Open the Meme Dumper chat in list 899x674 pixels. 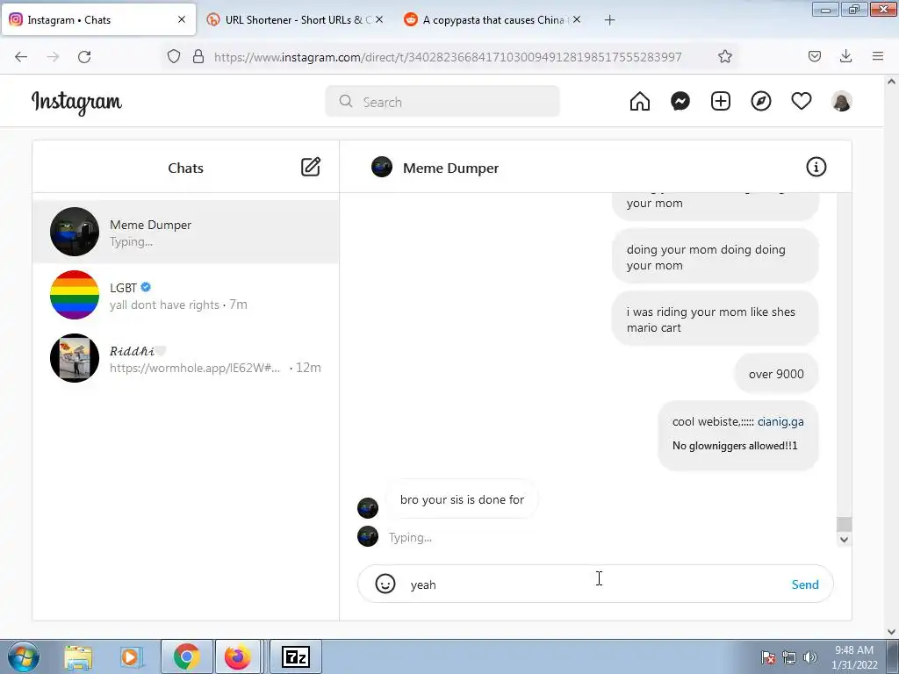point(186,232)
